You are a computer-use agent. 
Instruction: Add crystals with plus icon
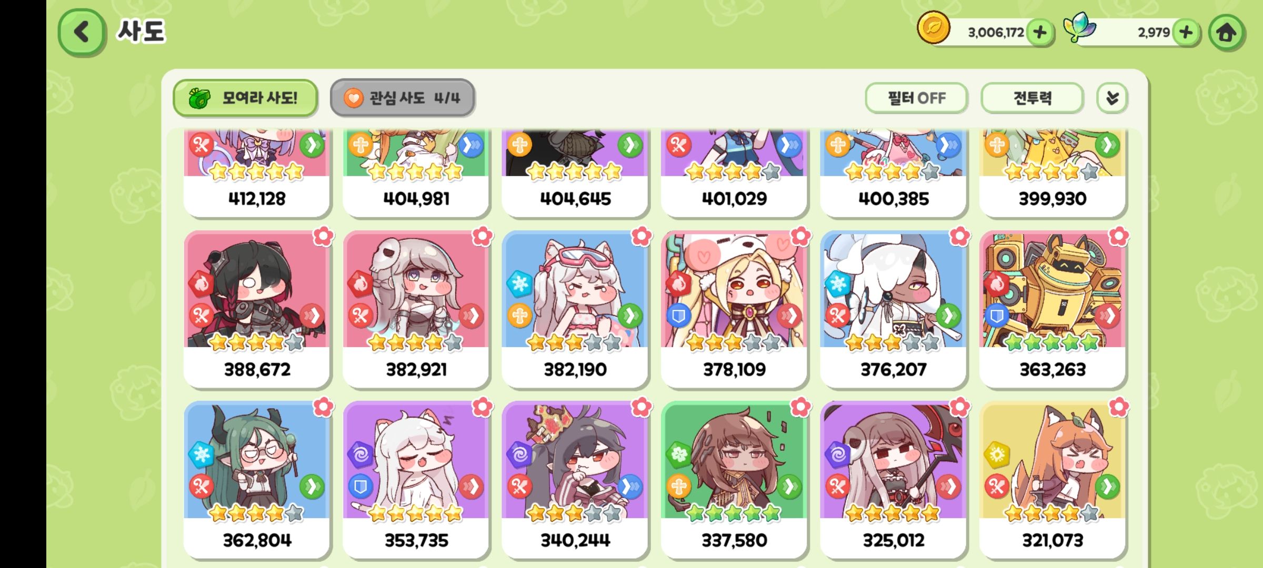pyautogui.click(x=1186, y=33)
